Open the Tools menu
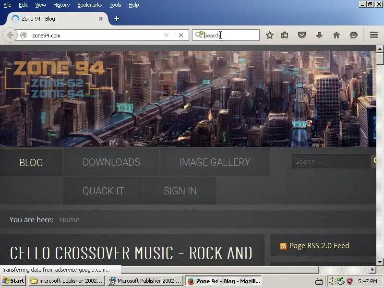Image resolution: width=384 pixels, height=288 pixels. coord(115,5)
